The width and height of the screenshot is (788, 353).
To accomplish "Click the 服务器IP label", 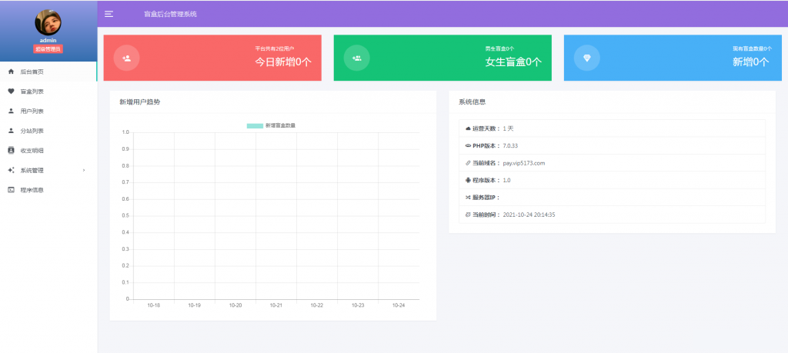I will [x=486, y=198].
